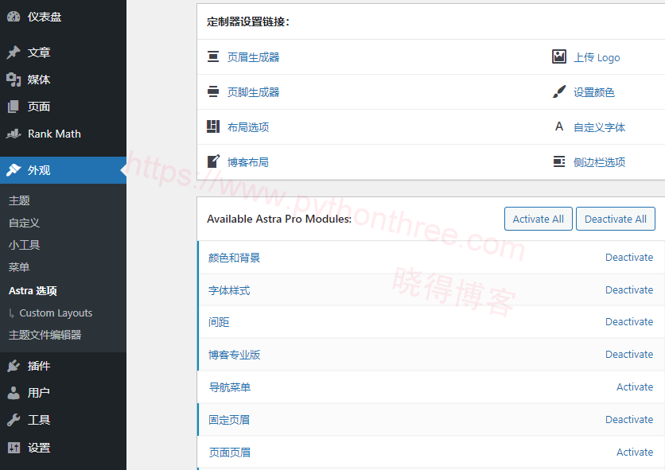Click the pages icon beside 页面
665x470 pixels.
click(x=14, y=107)
